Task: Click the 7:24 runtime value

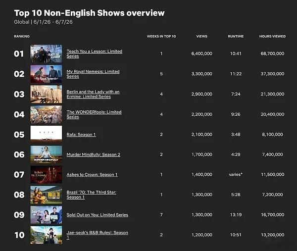Action: [236, 94]
